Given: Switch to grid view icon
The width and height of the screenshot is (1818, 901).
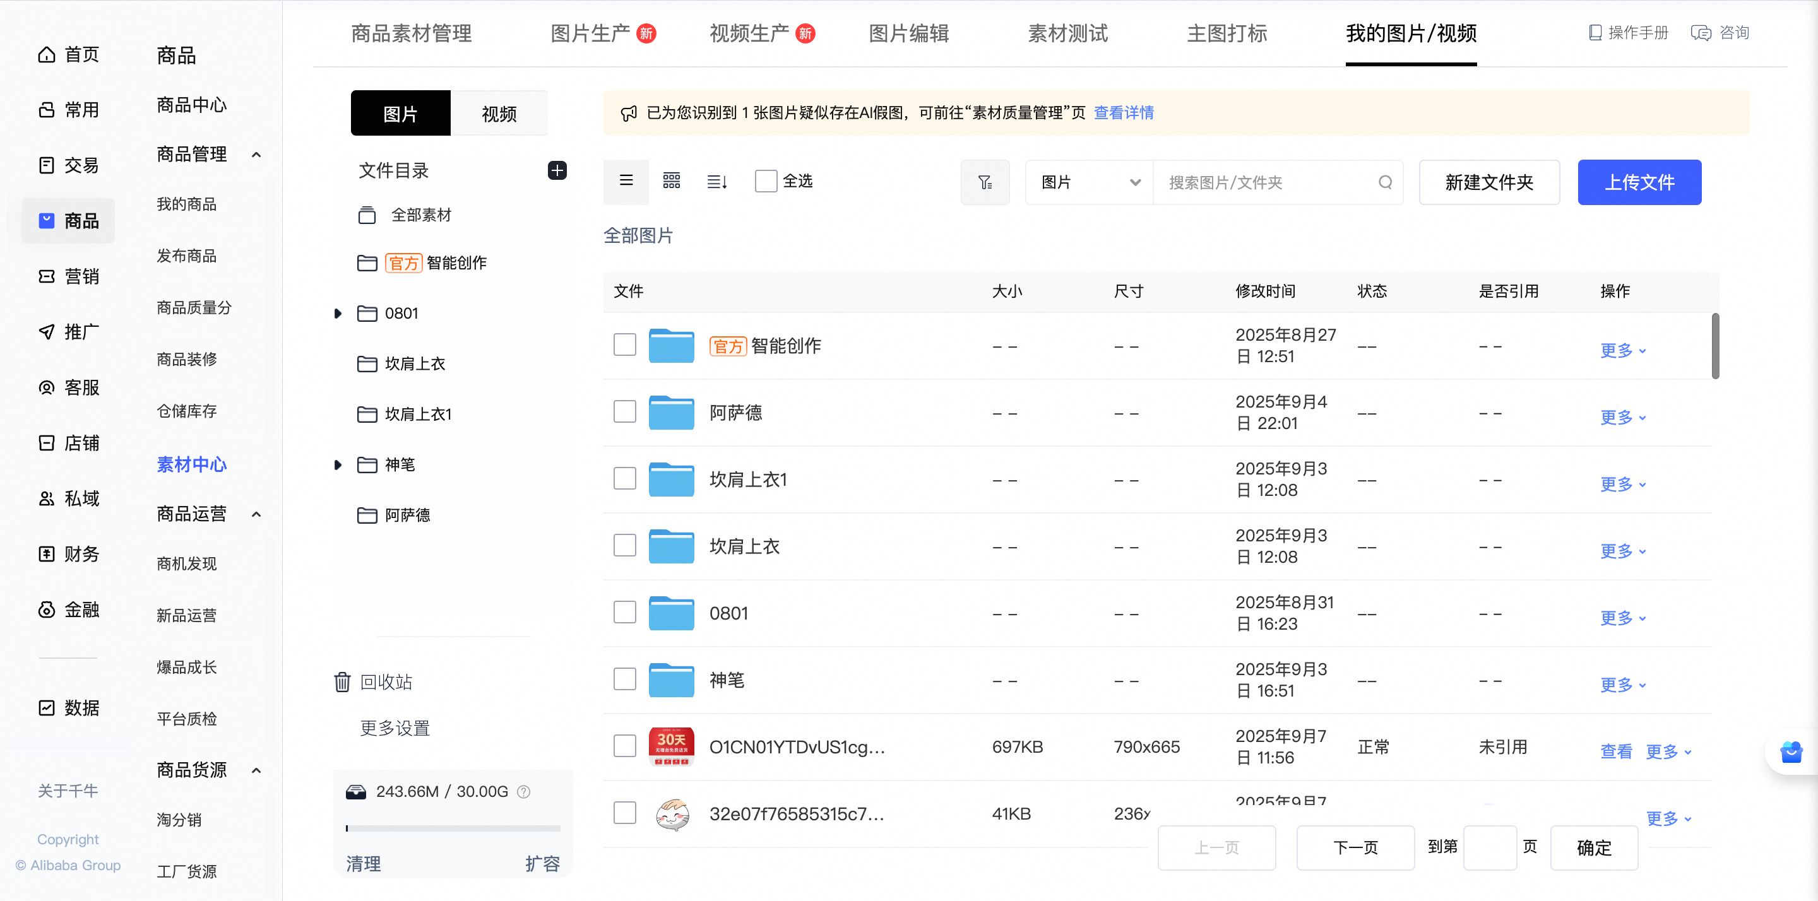Looking at the screenshot, I should pyautogui.click(x=671, y=180).
